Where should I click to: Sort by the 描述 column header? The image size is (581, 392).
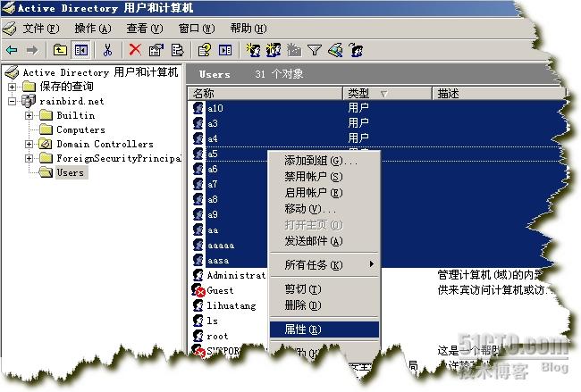coord(499,93)
